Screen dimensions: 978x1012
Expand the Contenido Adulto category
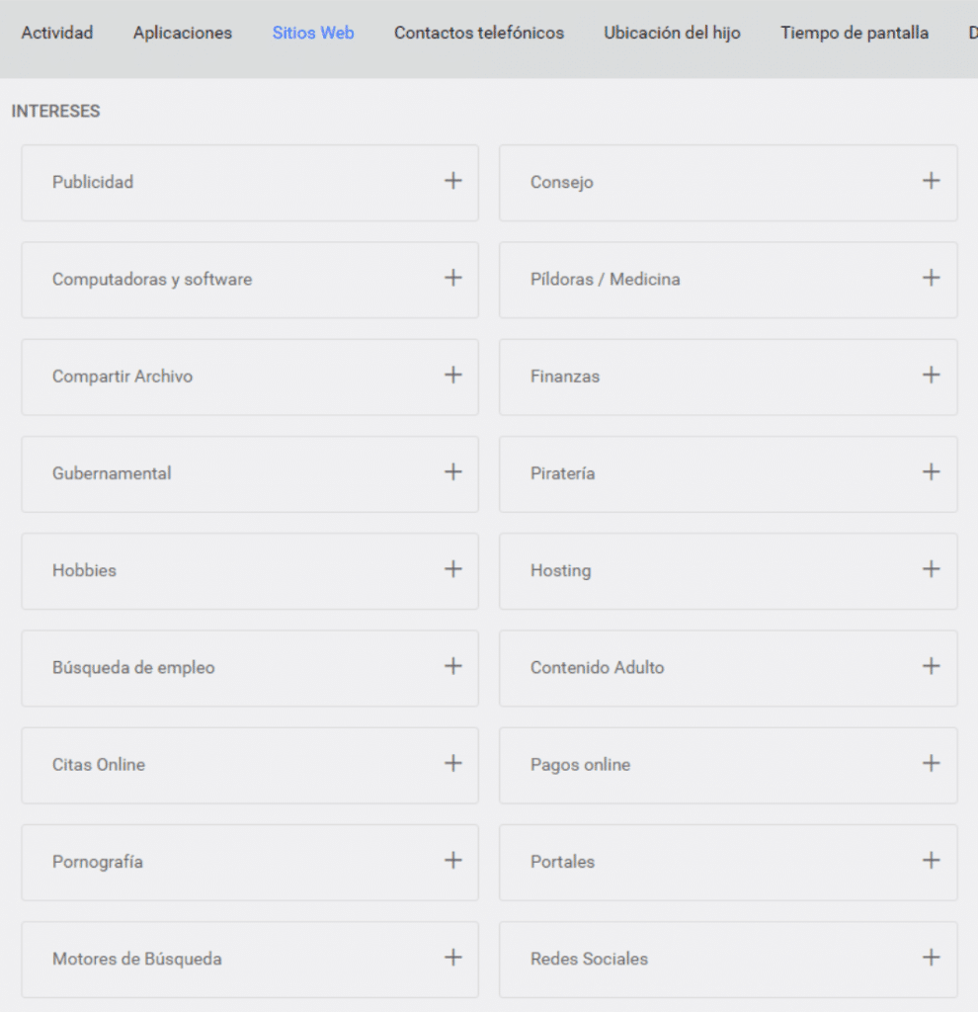[728, 668]
